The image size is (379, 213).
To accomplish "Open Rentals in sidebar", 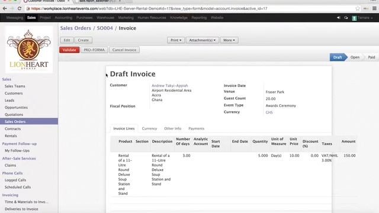I will (11, 135).
